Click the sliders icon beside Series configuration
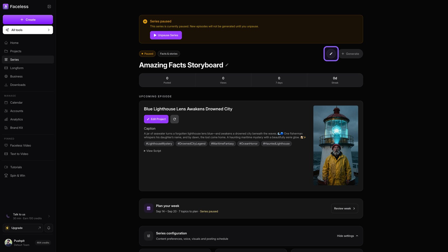This screenshot has width=448, height=252. coord(149,236)
